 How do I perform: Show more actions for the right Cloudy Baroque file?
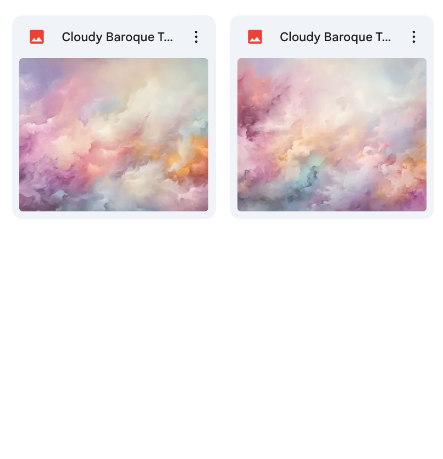pos(414,37)
